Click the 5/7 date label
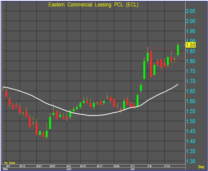 [x=8, y=166]
